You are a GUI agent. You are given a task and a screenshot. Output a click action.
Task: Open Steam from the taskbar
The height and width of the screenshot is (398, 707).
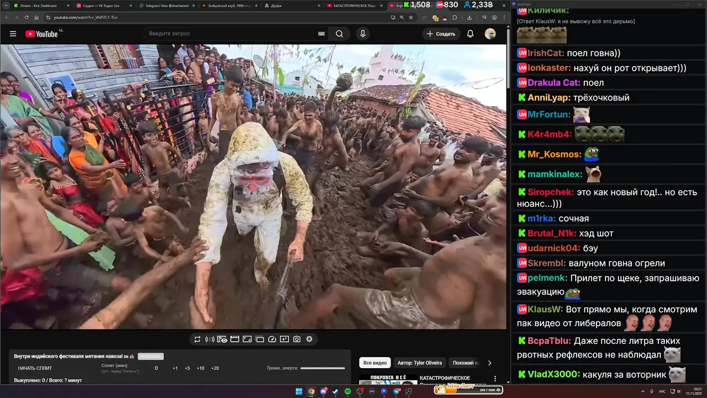[x=335, y=391]
